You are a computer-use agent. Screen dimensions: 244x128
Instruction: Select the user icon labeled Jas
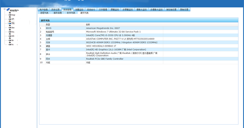(10, 27)
